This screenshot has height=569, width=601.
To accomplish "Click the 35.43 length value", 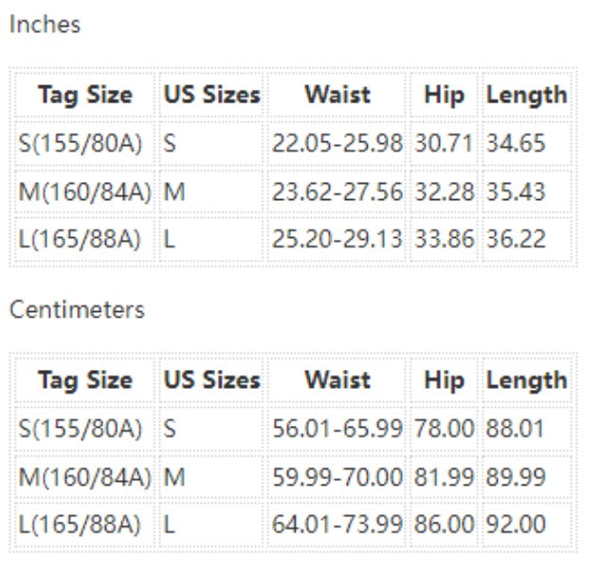I will coord(516,193).
